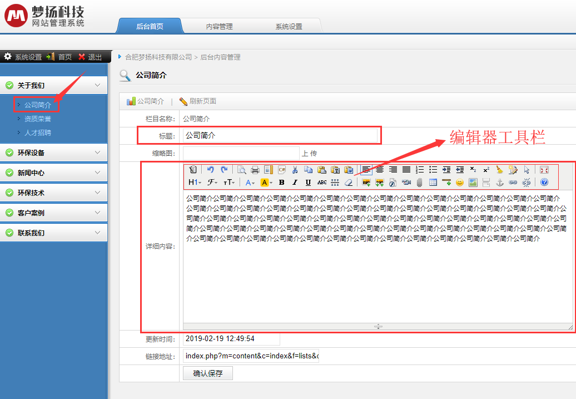
Task: Expand the 环保设备 sidebar section
Action: click(x=53, y=152)
